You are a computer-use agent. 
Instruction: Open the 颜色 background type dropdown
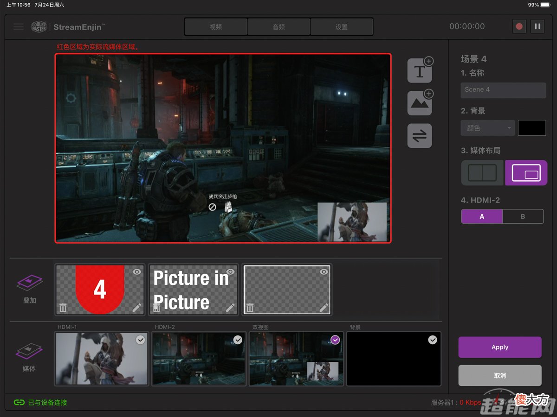[487, 128]
